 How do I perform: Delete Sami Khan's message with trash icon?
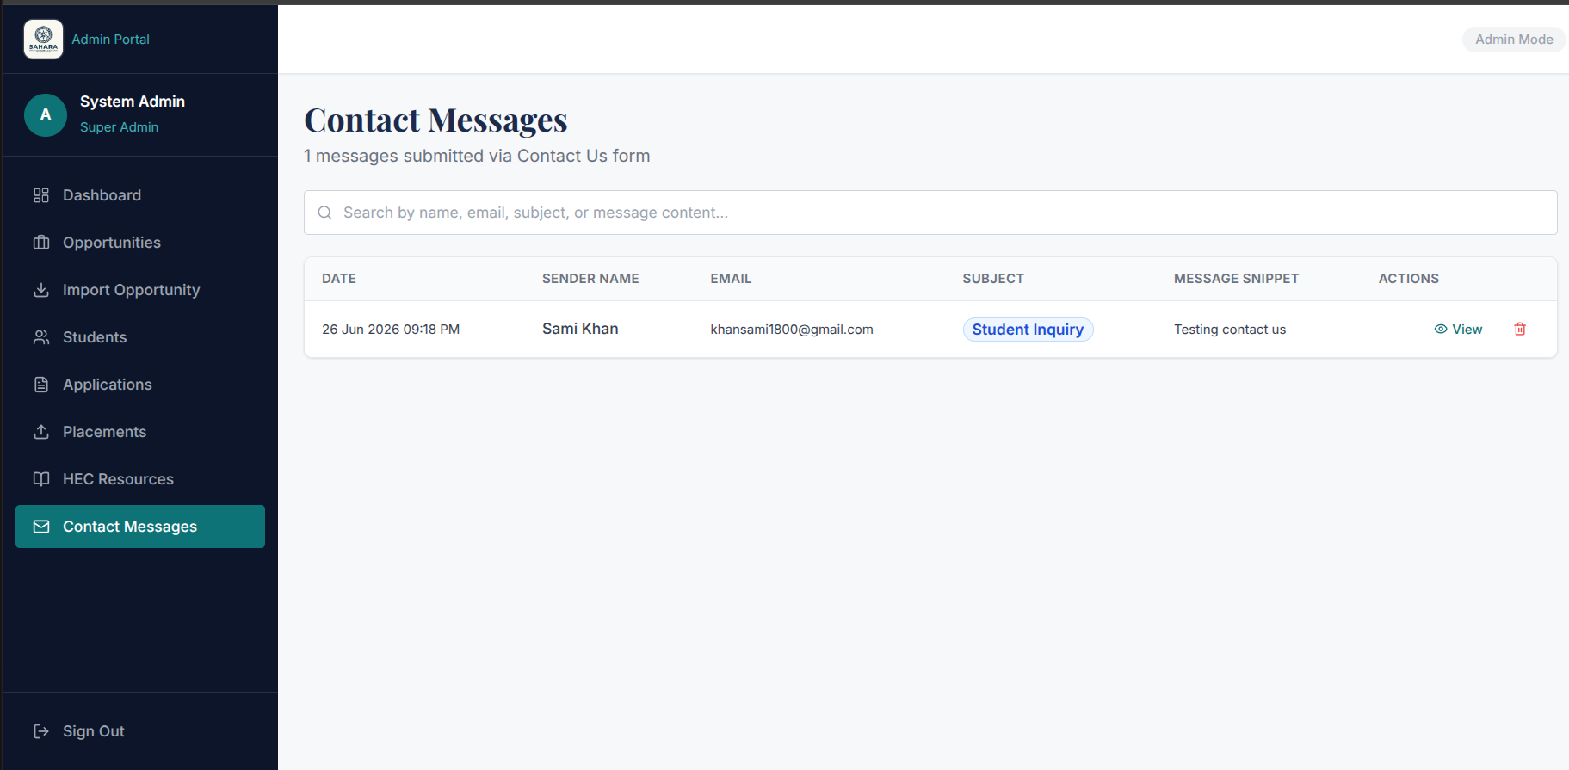[1520, 329]
